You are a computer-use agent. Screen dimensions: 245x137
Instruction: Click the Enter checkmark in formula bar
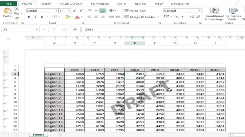(x=65, y=29)
